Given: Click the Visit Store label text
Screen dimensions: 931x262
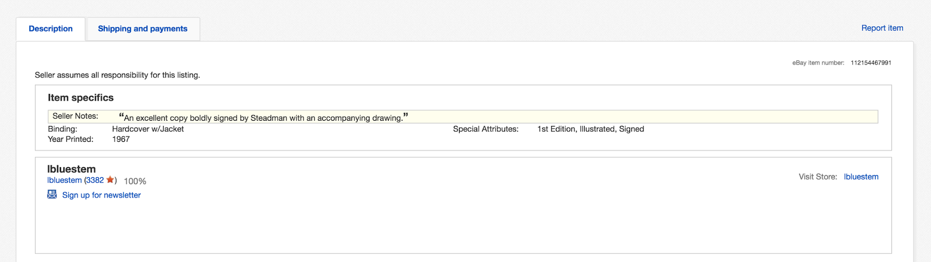Looking at the screenshot, I should (818, 177).
